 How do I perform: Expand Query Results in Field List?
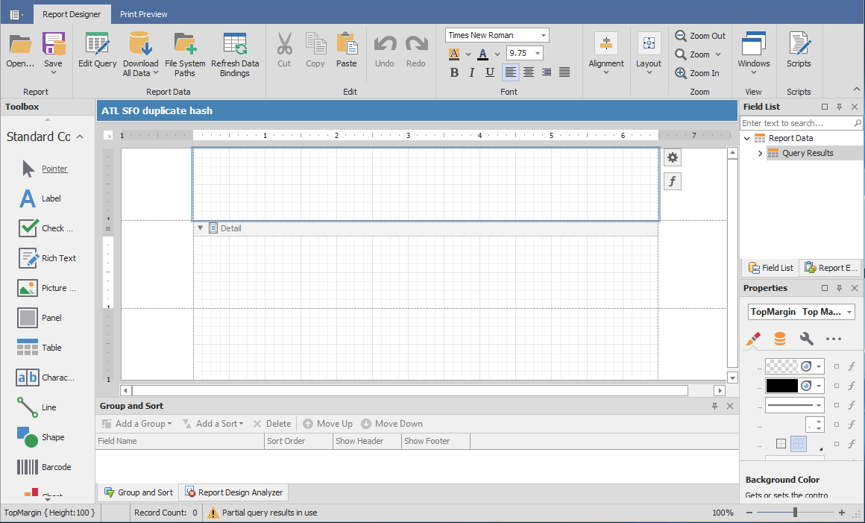click(760, 153)
